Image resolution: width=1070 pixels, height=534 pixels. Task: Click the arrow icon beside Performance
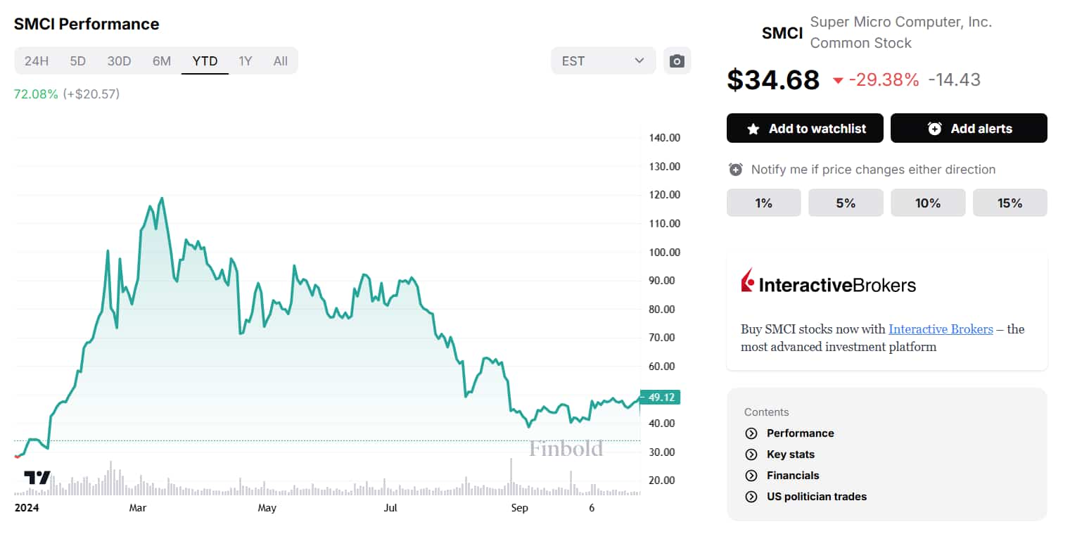(x=751, y=433)
